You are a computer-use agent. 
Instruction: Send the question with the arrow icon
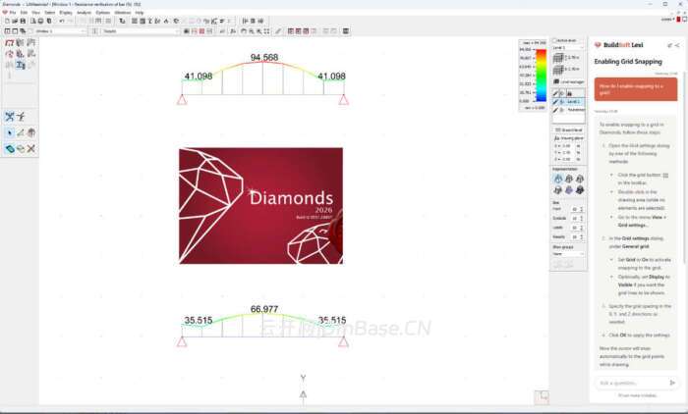672,383
